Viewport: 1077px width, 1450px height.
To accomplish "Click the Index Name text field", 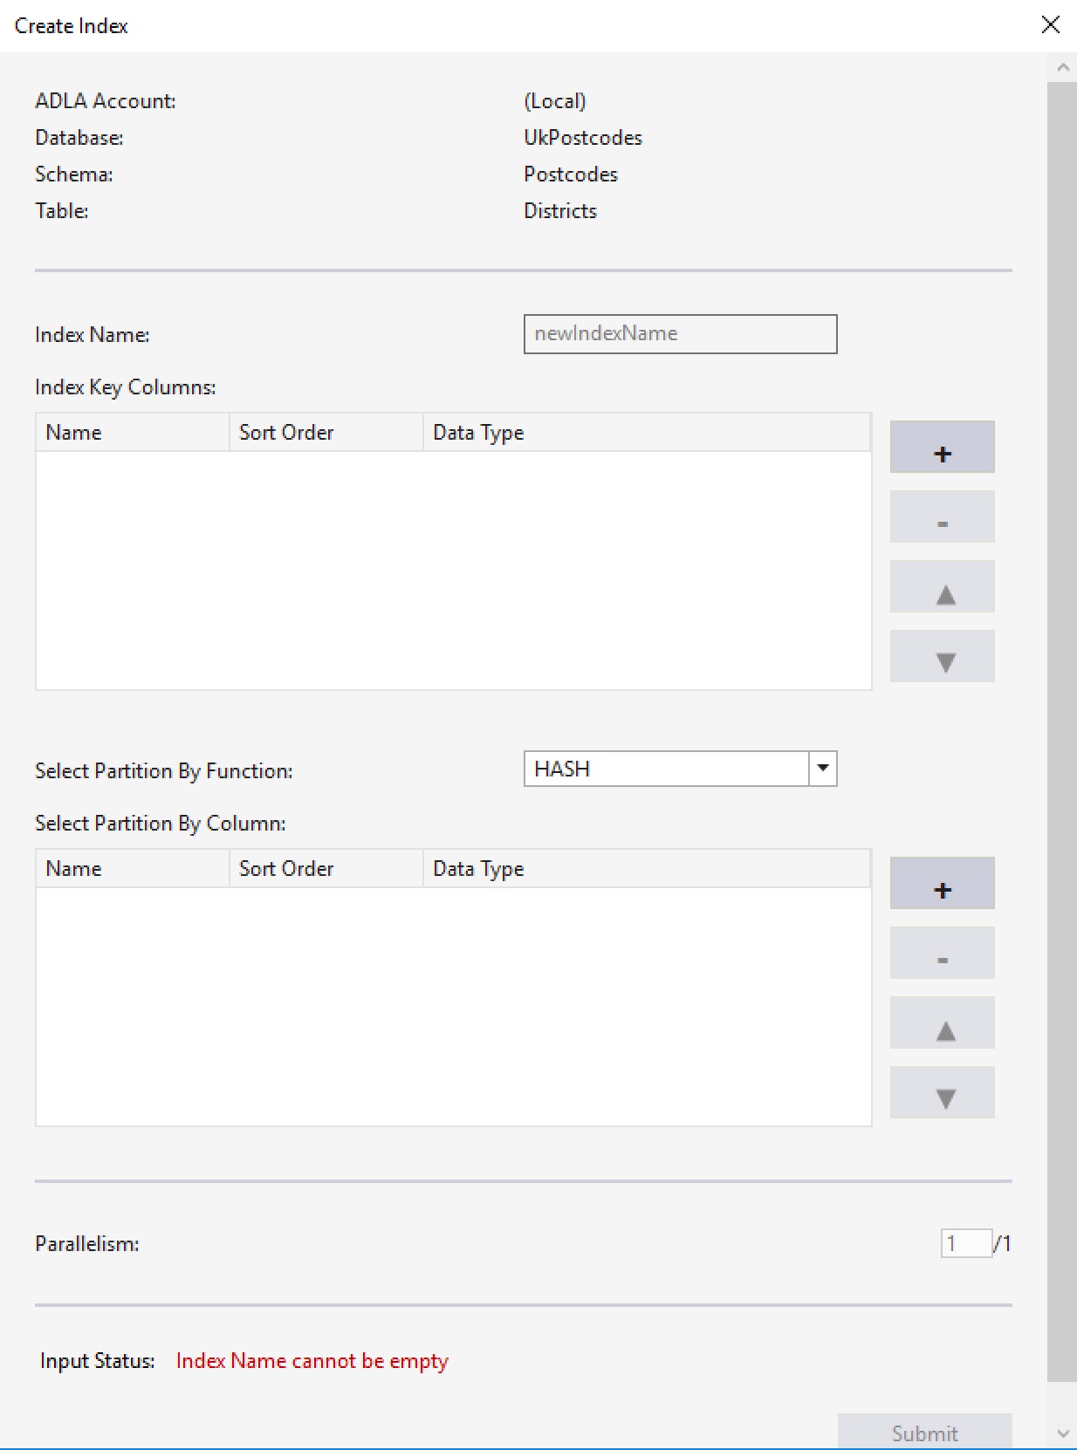I will (680, 334).
